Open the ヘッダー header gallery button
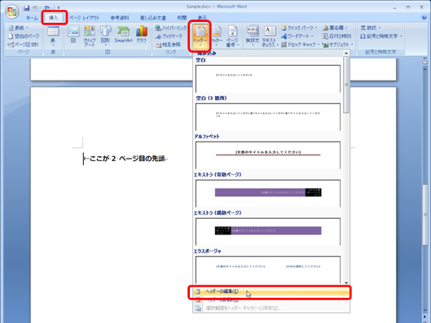431x323 pixels. (x=200, y=37)
